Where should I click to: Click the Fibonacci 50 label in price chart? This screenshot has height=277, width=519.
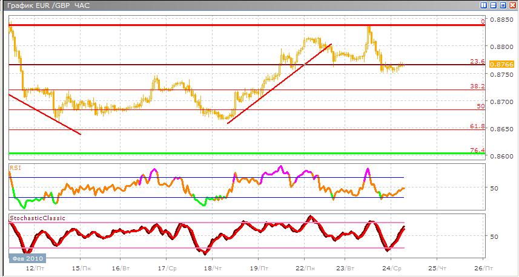(x=481, y=106)
